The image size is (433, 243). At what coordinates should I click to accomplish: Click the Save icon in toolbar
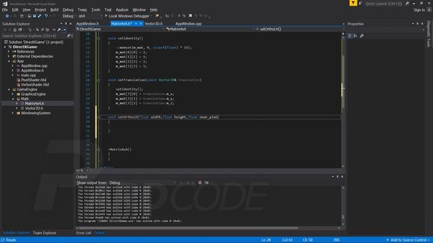tap(35, 16)
